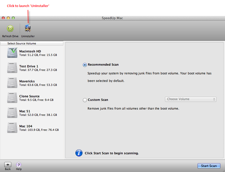This screenshot has height=172, width=225.
Task: Minimize the SpeedUp Mac window
Action: click(x=8, y=18)
